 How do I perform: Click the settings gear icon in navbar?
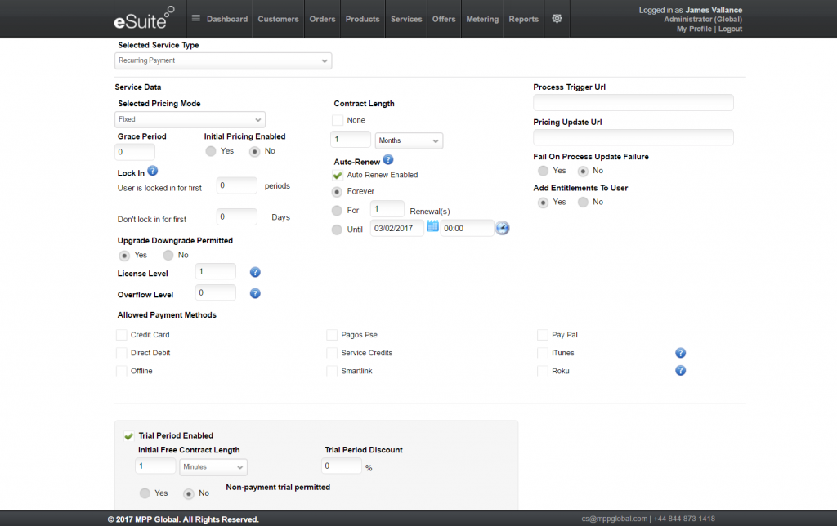[x=557, y=19]
